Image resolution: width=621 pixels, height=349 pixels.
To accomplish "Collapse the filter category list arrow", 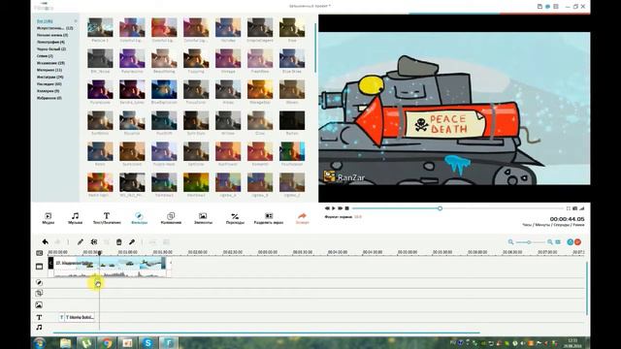I will point(76,21).
